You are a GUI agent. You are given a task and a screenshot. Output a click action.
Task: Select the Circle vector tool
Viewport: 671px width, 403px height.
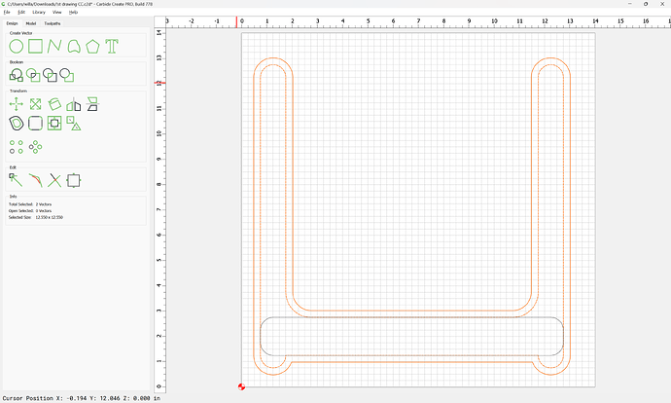17,47
